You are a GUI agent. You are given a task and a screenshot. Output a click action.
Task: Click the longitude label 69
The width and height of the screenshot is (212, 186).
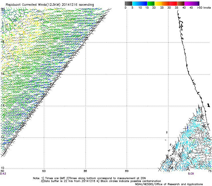127,171
